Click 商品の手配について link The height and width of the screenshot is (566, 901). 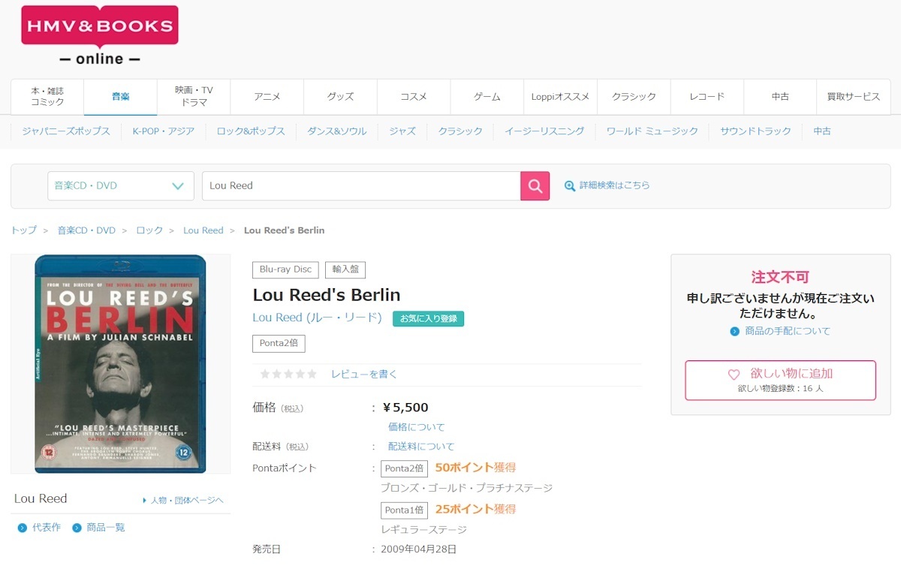(788, 331)
